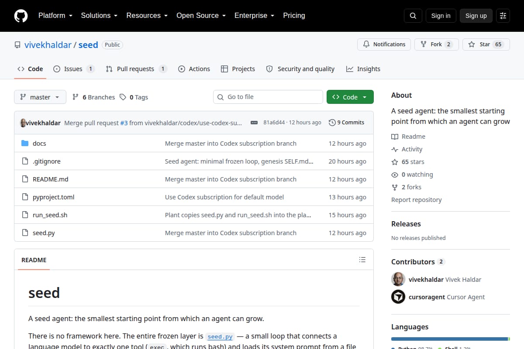Go to the GitHub homepage via the logo
The image size is (524, 349).
click(21, 16)
